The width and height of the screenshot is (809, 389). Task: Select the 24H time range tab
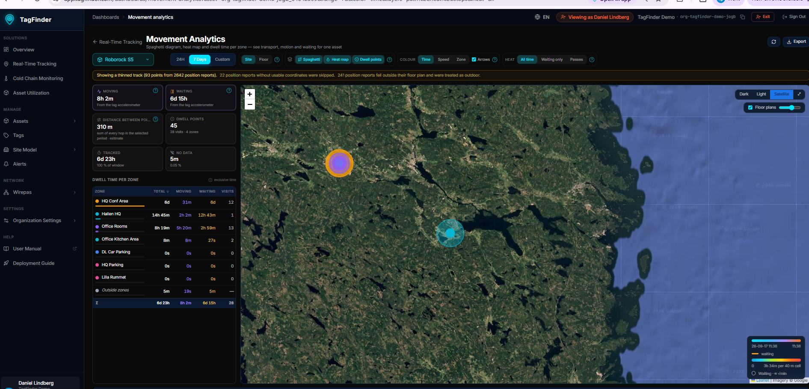point(181,59)
